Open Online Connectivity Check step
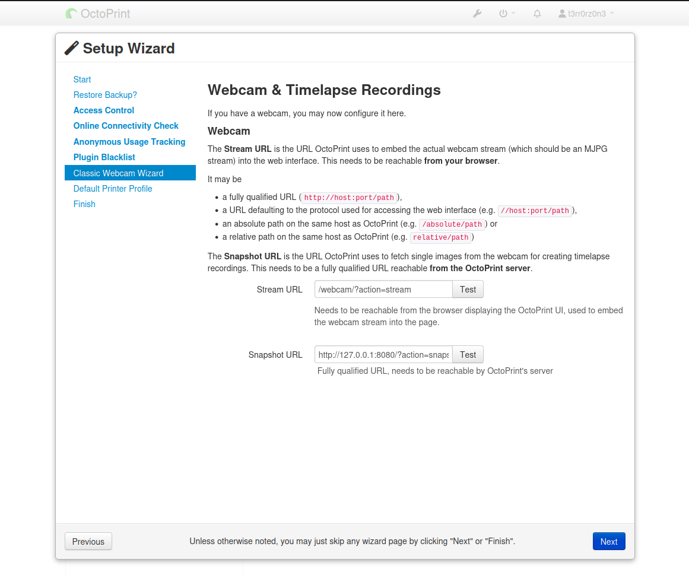This screenshot has width=689, height=575. click(126, 126)
